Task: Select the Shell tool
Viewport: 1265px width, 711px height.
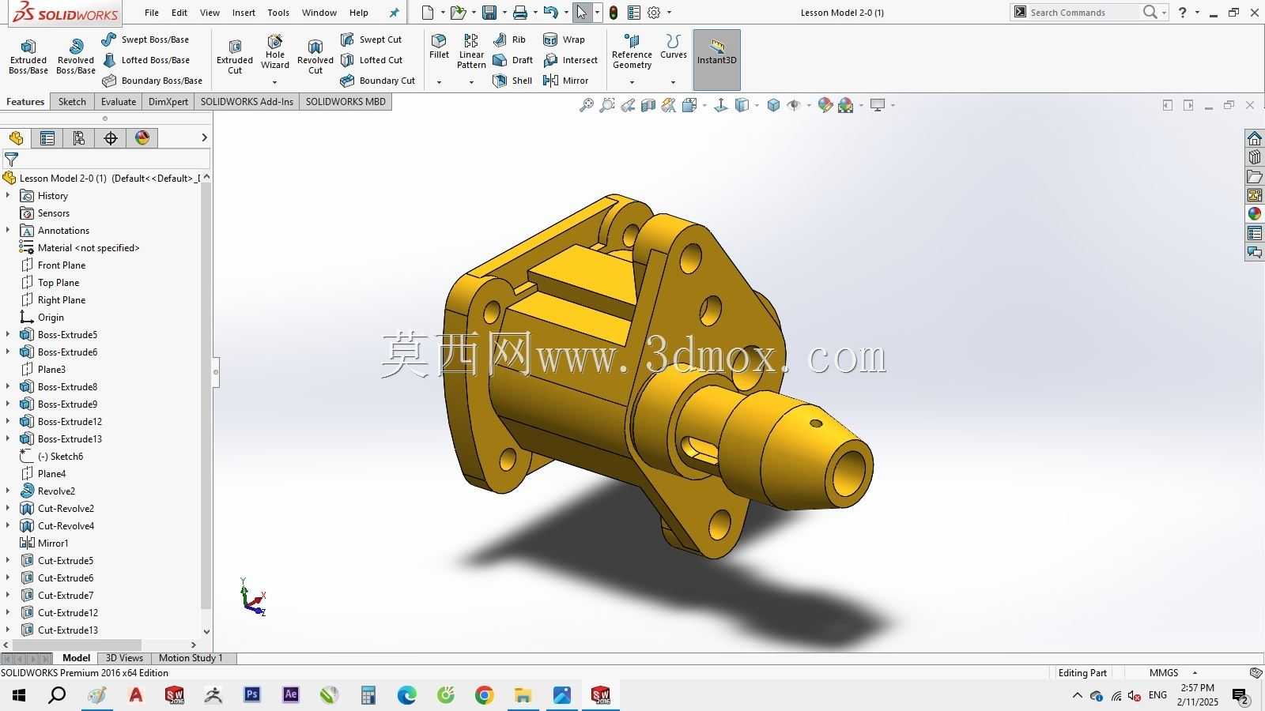Action: pyautogui.click(x=512, y=81)
